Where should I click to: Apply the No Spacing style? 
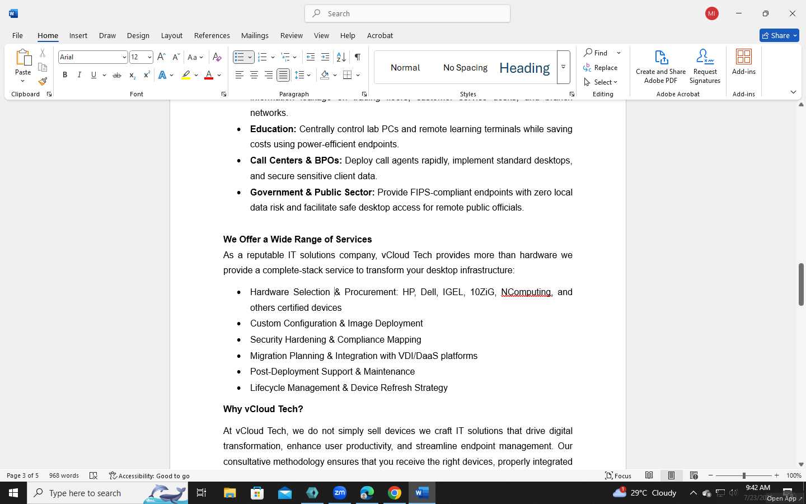click(465, 67)
